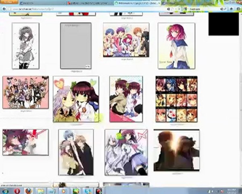Click the browser Back arrow button

tap(4, 9)
